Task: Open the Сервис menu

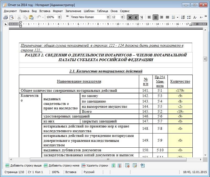Action: (125, 11)
